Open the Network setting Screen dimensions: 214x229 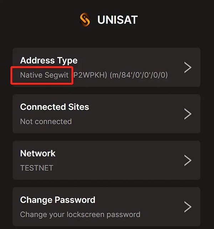click(38, 153)
